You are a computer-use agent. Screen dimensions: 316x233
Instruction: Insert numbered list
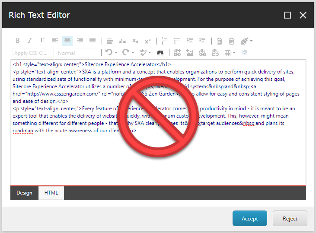point(164,41)
